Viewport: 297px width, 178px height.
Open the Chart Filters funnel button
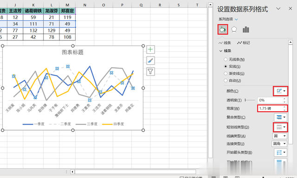click(x=150, y=71)
